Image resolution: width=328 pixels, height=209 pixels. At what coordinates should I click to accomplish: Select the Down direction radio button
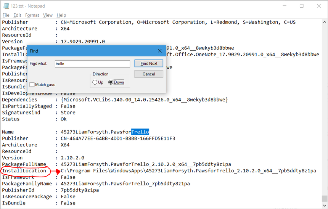coord(111,82)
